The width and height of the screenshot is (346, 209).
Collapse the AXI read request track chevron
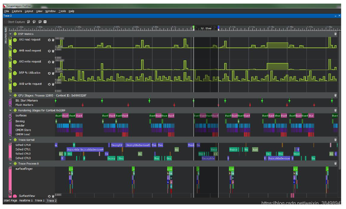(10, 38)
